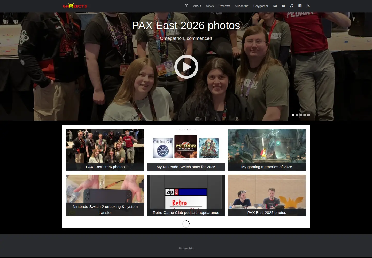Open the email envelope icon

tap(275, 6)
